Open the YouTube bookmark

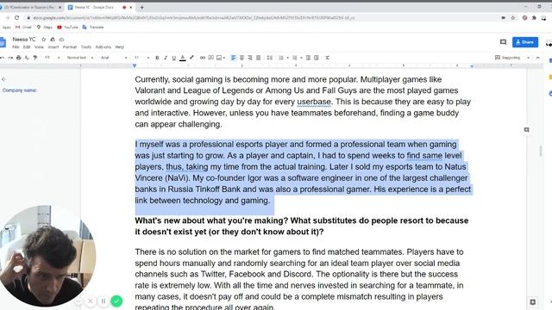coord(67,27)
